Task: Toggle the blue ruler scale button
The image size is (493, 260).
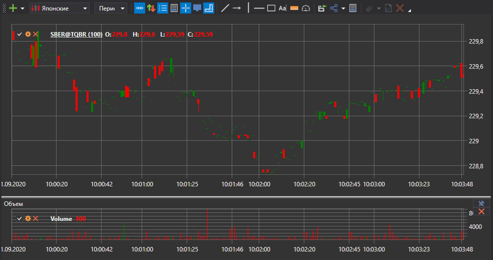Action: click(x=208, y=8)
